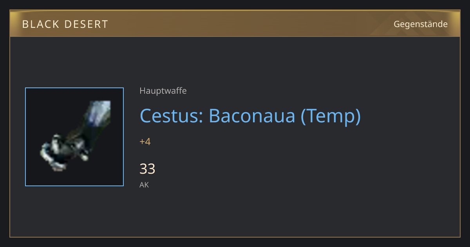The width and height of the screenshot is (470, 247).
Task: Click the word Baconaua in the item title
Action: pyautogui.click(x=251, y=116)
